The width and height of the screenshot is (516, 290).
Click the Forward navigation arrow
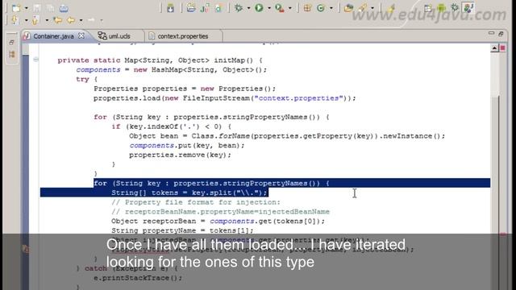[x=91, y=20]
